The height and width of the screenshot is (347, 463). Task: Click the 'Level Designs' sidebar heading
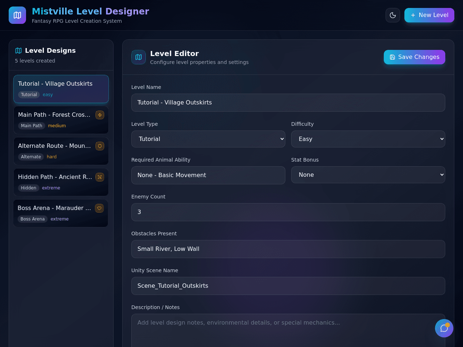coord(50,51)
